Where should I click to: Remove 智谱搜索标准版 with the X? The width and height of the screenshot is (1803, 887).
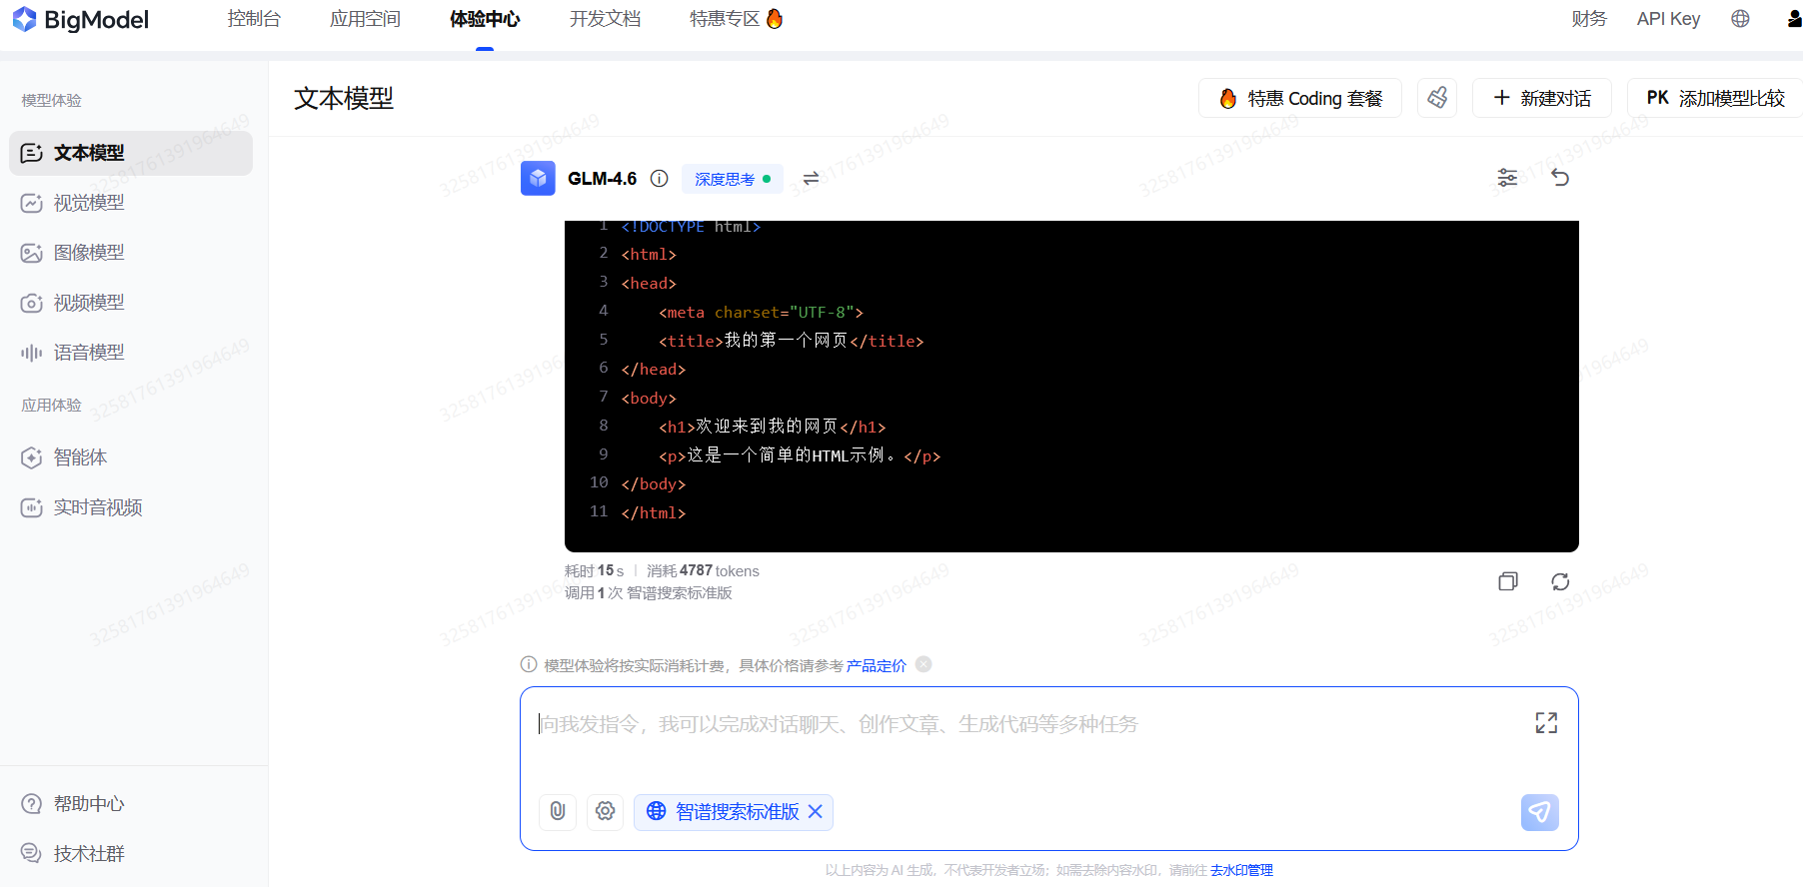coord(816,812)
